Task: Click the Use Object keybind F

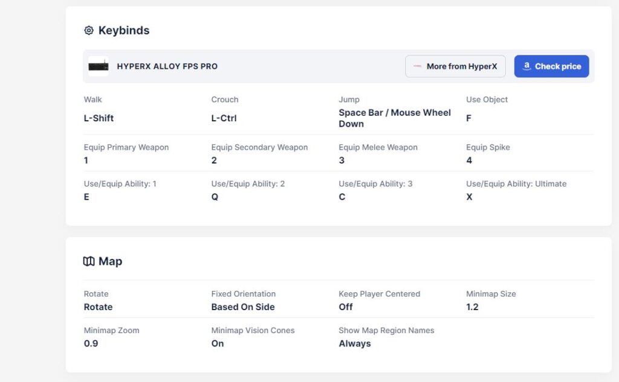Action: [x=469, y=118]
